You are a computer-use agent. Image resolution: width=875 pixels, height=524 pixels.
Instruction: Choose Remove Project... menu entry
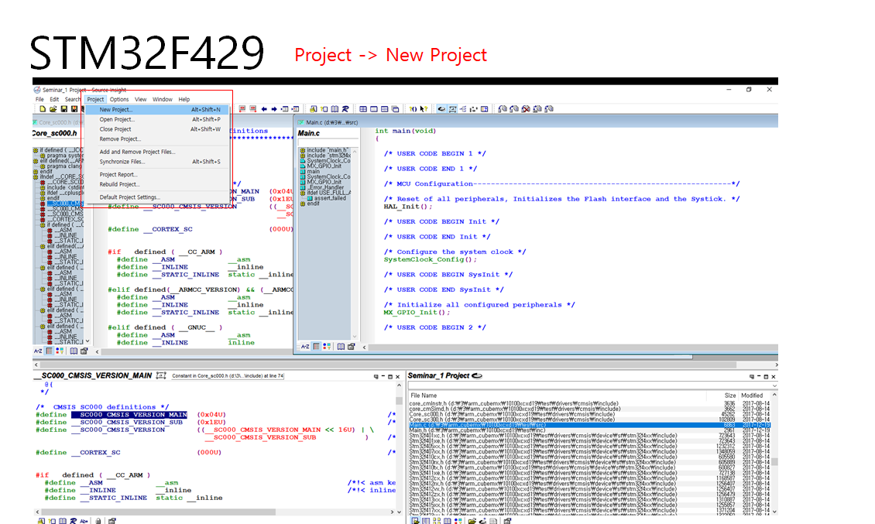tap(156, 139)
